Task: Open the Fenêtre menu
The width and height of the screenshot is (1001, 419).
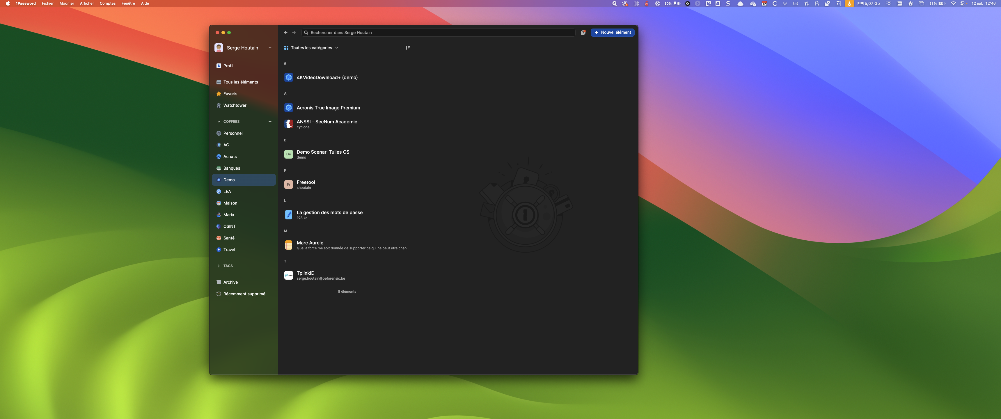Action: coord(128,3)
